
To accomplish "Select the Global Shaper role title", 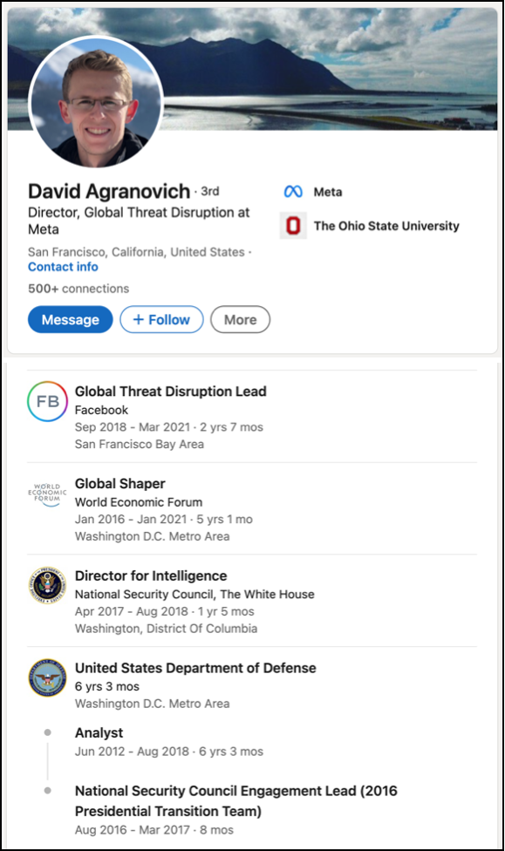I will point(120,484).
